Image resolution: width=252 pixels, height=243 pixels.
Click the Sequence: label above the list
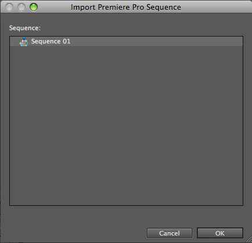pos(25,28)
